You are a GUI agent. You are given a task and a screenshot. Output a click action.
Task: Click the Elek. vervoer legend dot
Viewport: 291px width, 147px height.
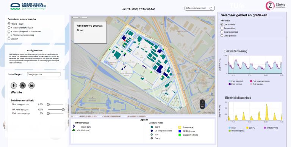[230, 84]
